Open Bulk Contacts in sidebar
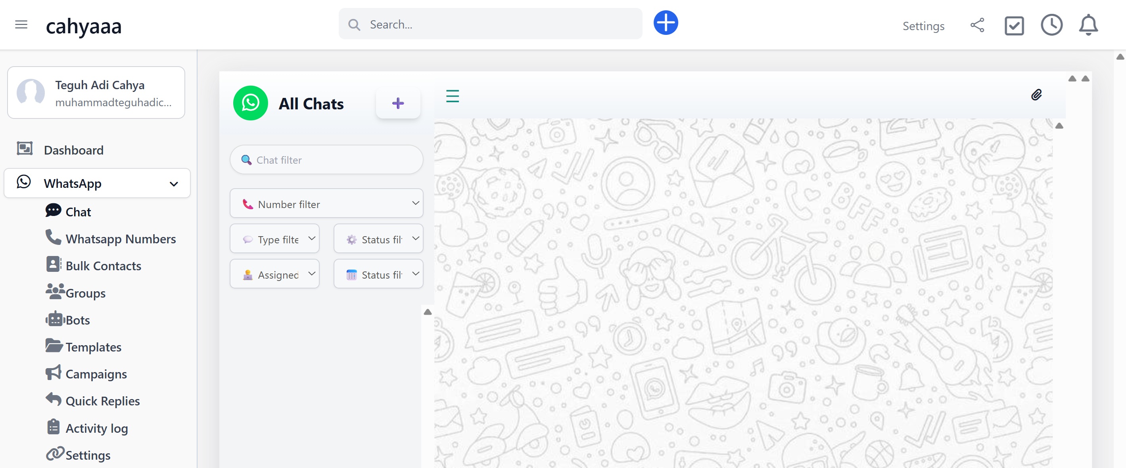Screen dimensions: 1126x468 coord(103,266)
